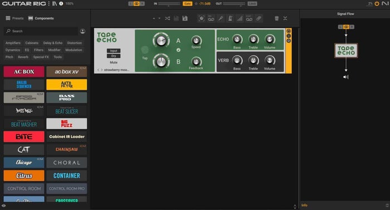Click the middle icon on Tape Echo's orange strip

tap(289, 36)
